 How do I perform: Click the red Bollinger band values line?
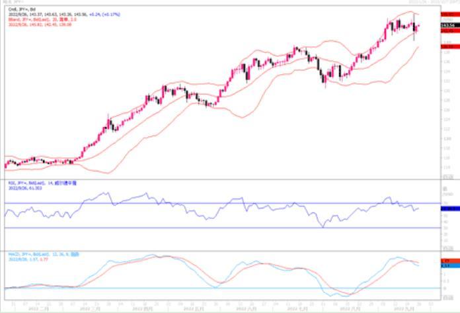(x=40, y=24)
